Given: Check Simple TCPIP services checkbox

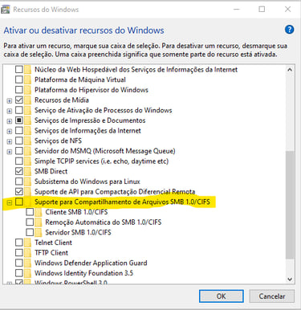Looking at the screenshot, I should (x=19, y=161).
